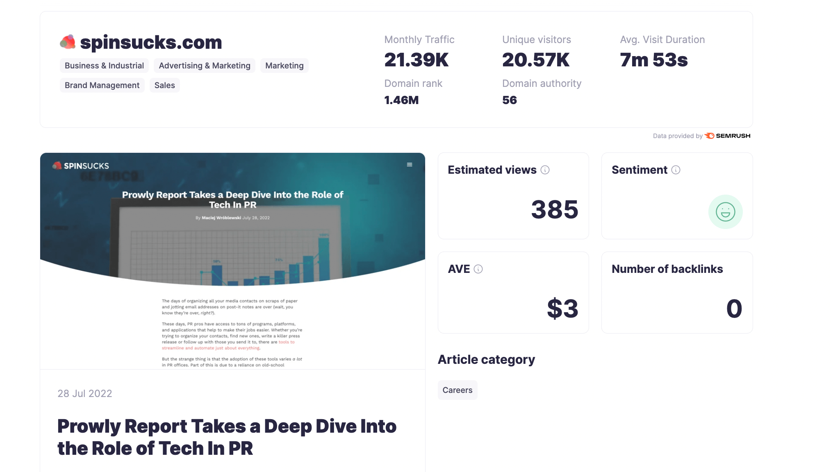Open the AVE info icon
833x472 pixels.
pos(478,269)
